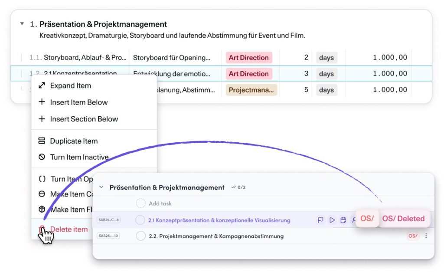Click calendar icon on Konzeptpräsentation task
444x272 pixels.
(343, 220)
